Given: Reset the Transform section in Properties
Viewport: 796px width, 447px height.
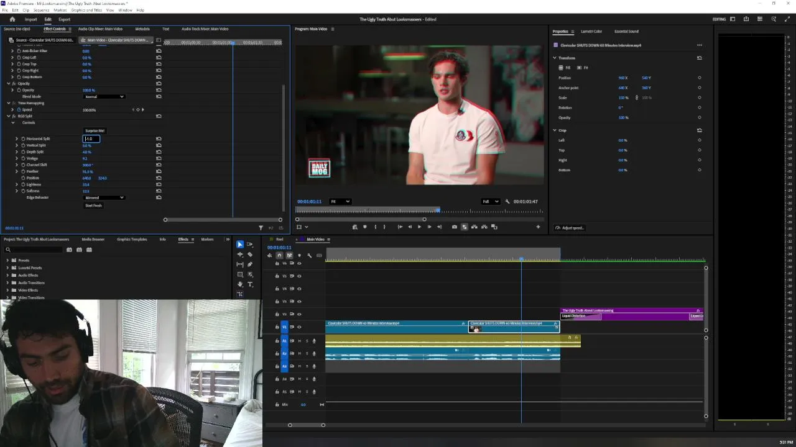Looking at the screenshot, I should [x=699, y=58].
